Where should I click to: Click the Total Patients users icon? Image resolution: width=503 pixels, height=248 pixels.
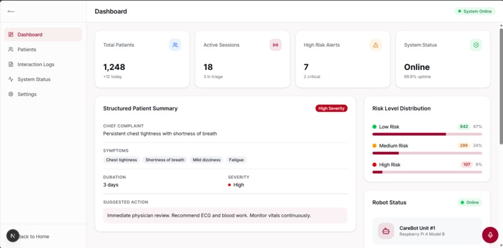tap(175, 45)
